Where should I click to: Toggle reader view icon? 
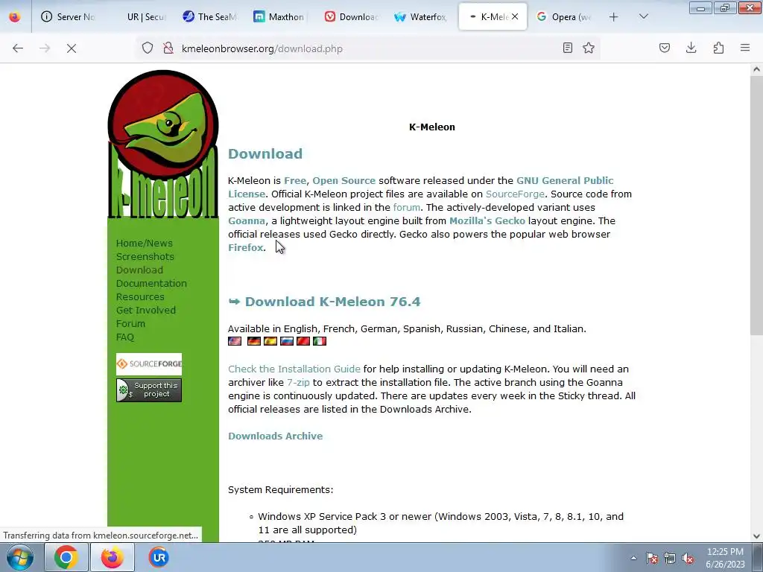[x=567, y=48]
